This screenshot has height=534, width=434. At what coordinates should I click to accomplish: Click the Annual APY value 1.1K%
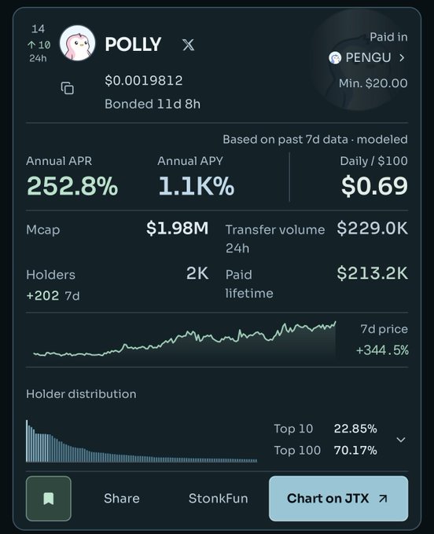196,186
